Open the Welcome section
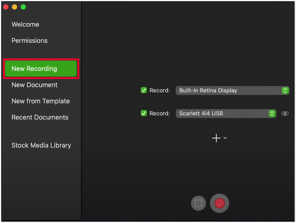296x223 pixels. click(x=25, y=24)
